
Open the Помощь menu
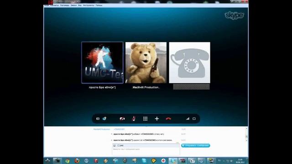[x=99, y=5]
